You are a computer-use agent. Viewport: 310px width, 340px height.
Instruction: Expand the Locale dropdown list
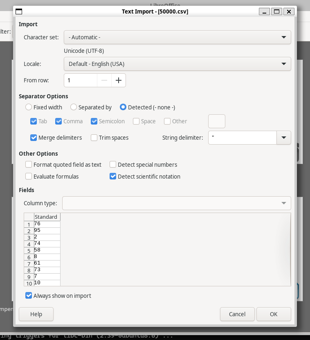tap(177, 64)
